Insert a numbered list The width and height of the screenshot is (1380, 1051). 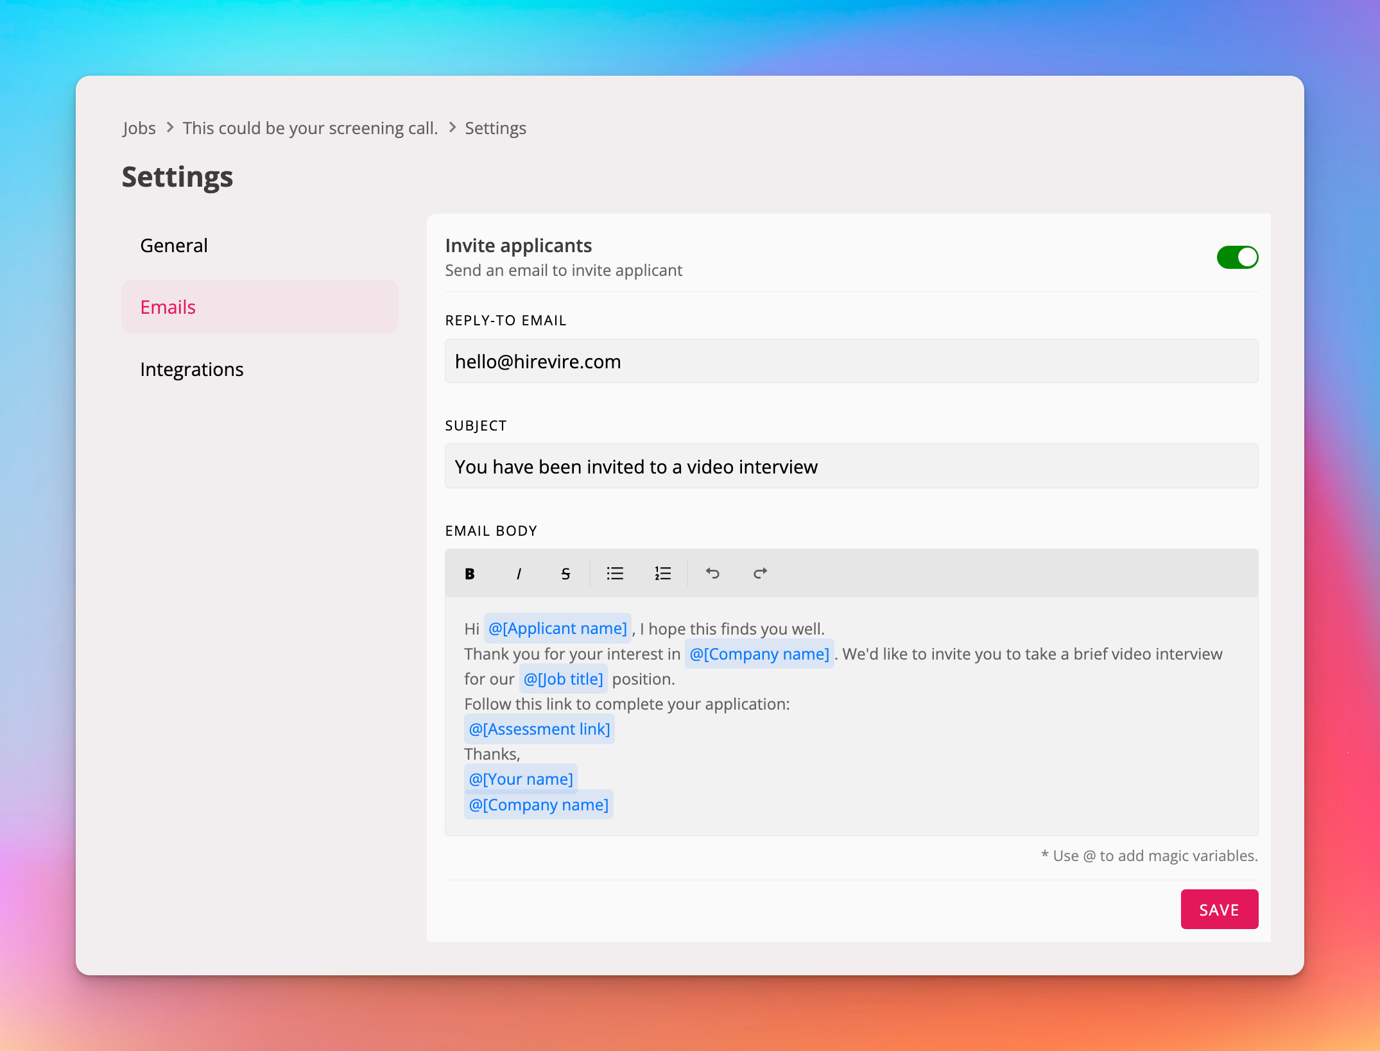pos(662,574)
